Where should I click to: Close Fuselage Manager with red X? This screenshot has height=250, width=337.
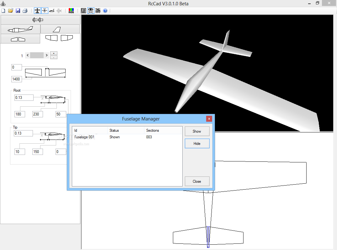click(x=209, y=119)
